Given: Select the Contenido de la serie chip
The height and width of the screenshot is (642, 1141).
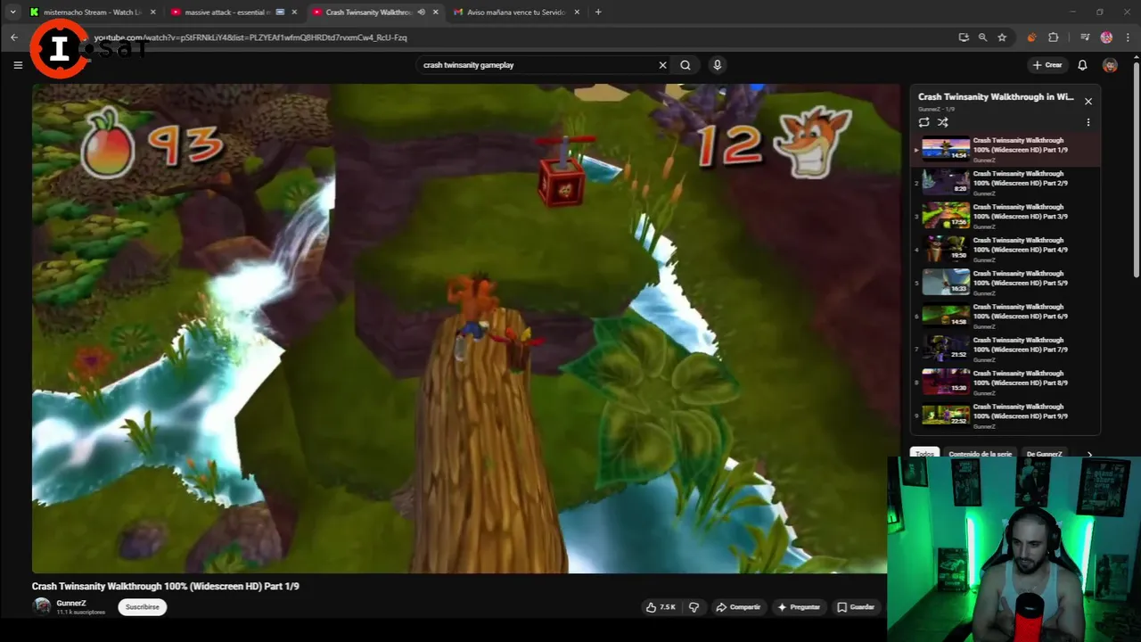Looking at the screenshot, I should pos(980,455).
